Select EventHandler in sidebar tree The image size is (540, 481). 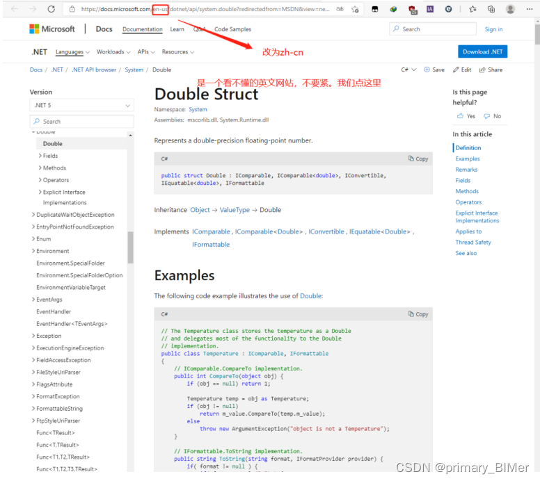(x=54, y=311)
